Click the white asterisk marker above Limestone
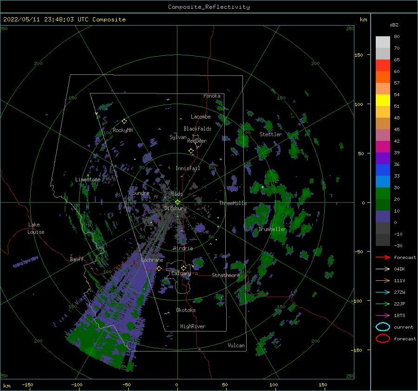 (x=88, y=175)
